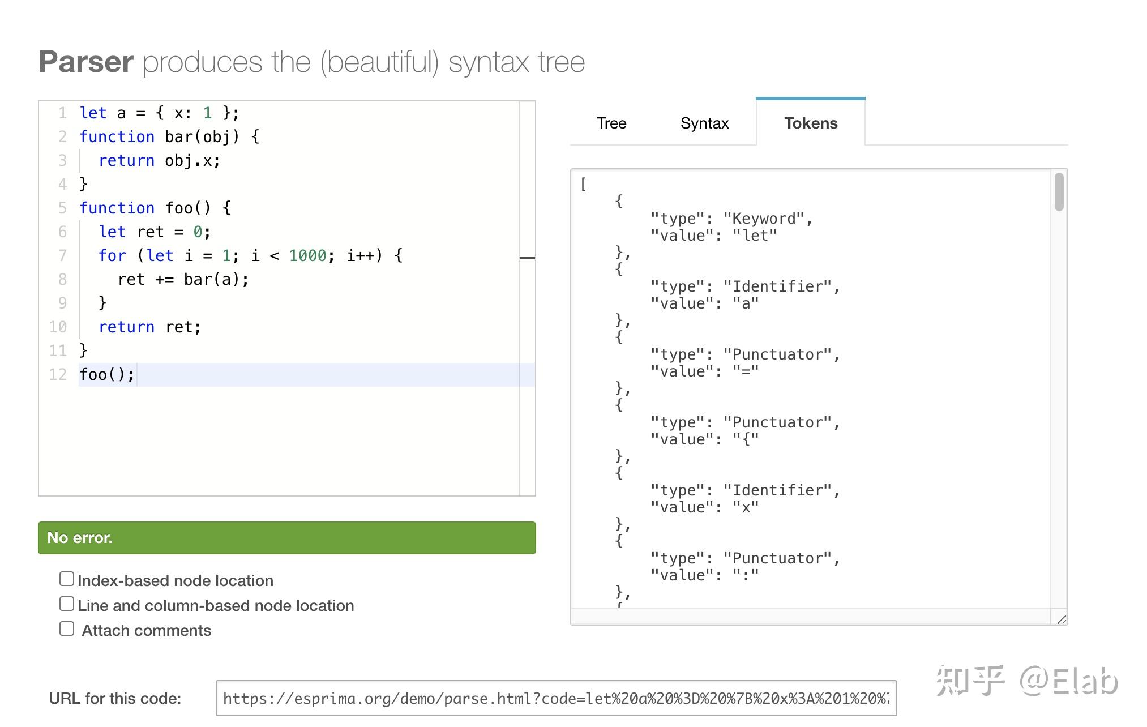The image size is (1147, 727).
Task: Click the Parser heading text
Action: [x=86, y=62]
